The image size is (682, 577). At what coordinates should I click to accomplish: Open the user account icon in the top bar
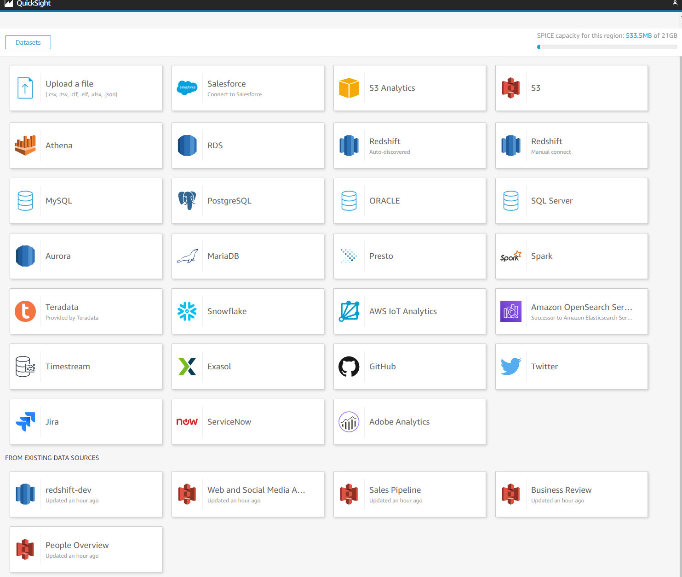coord(675,3)
